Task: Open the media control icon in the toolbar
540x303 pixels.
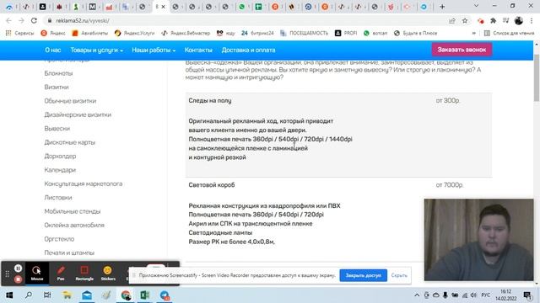Action: click(506, 21)
